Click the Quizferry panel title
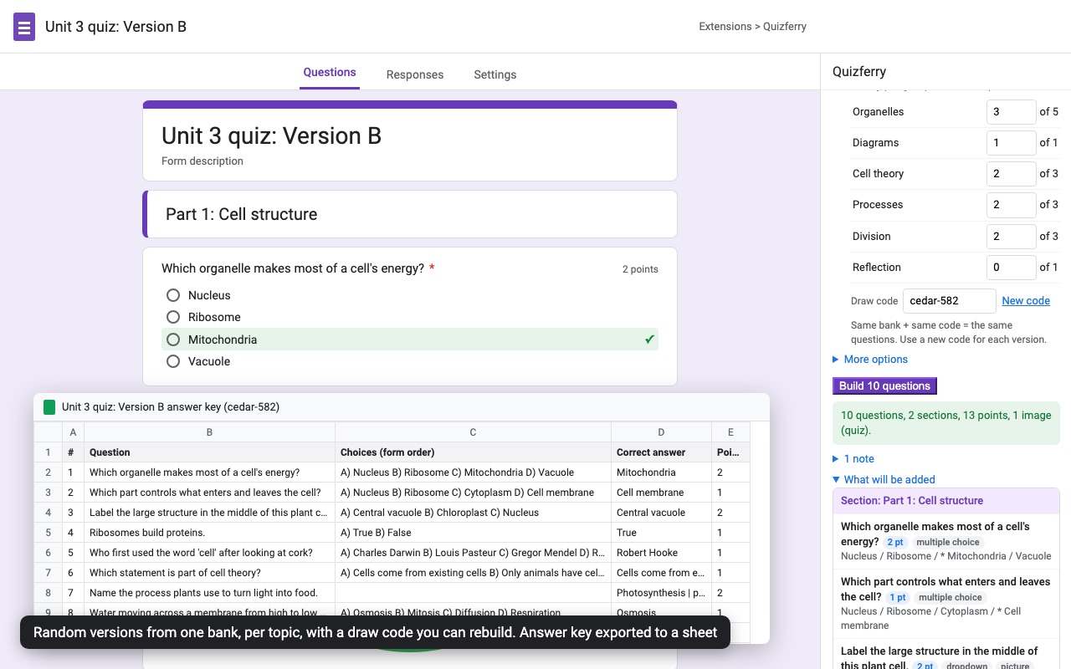 [859, 72]
